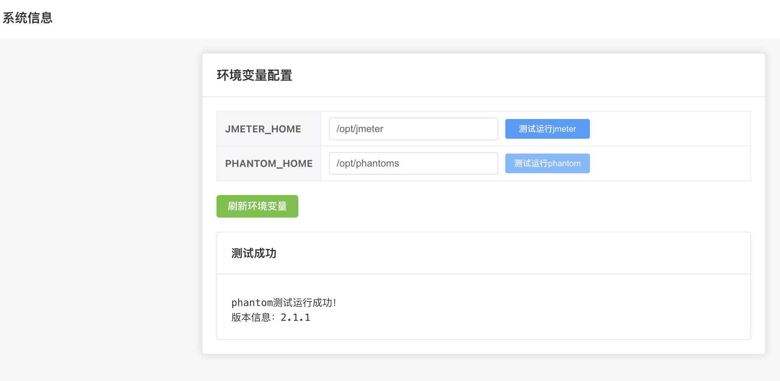This screenshot has width=780, height=381.
Task: Click the phantom测试运行成功 message line
Action: click(x=283, y=302)
